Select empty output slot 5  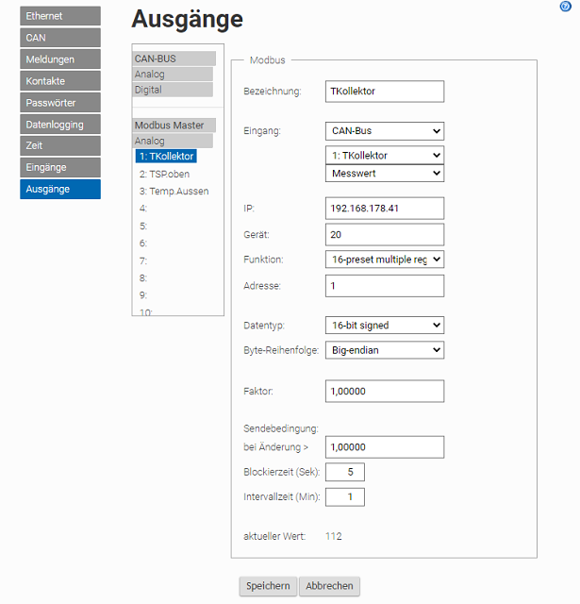[x=143, y=226]
